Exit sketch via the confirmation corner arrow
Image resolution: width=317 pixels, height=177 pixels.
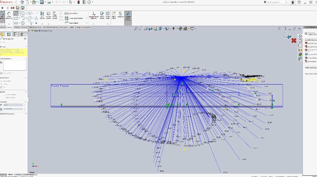(x=287, y=36)
